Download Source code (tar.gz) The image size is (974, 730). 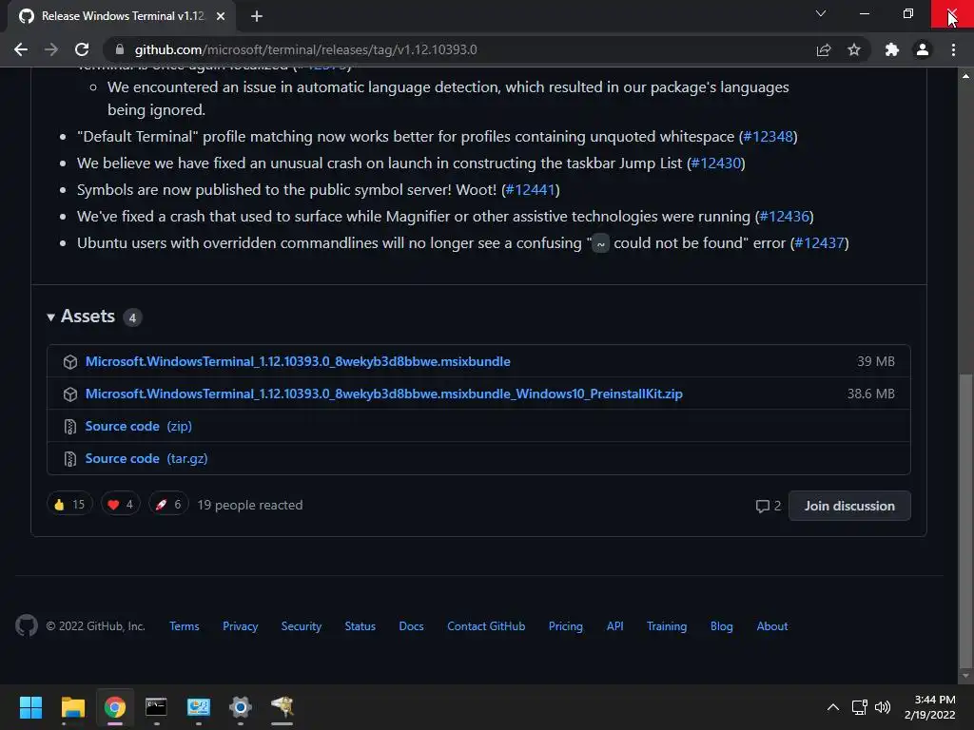[146, 458]
